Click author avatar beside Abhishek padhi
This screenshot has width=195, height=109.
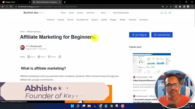(x=22, y=48)
